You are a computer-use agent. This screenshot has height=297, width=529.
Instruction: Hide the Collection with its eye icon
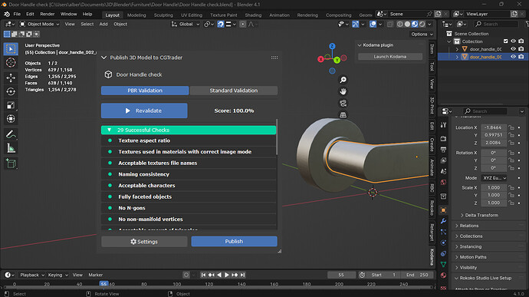tap(513, 41)
